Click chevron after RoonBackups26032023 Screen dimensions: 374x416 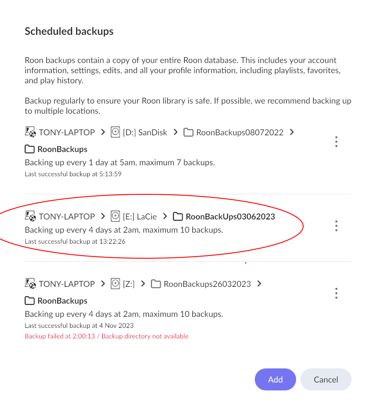259,284
